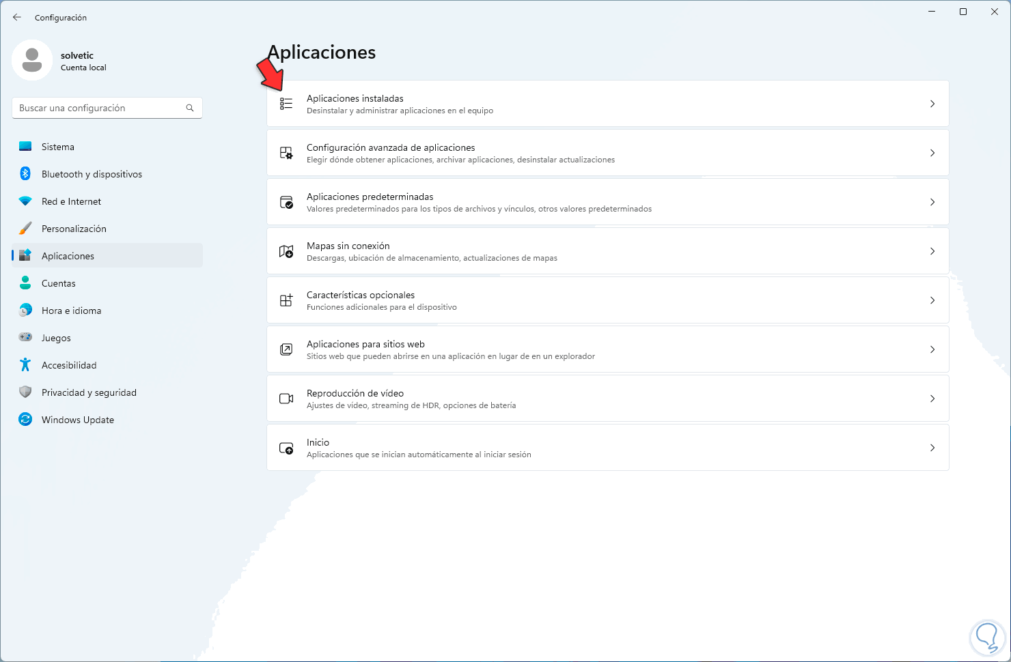Click the Privacidad y seguridad shield icon

[25, 392]
